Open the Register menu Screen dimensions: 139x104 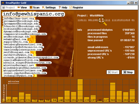click(76, 7)
